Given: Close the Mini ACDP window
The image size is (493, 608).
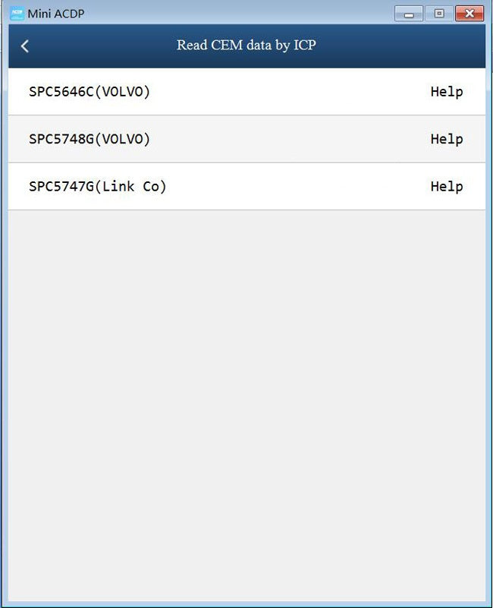Looking at the screenshot, I should tap(471, 14).
